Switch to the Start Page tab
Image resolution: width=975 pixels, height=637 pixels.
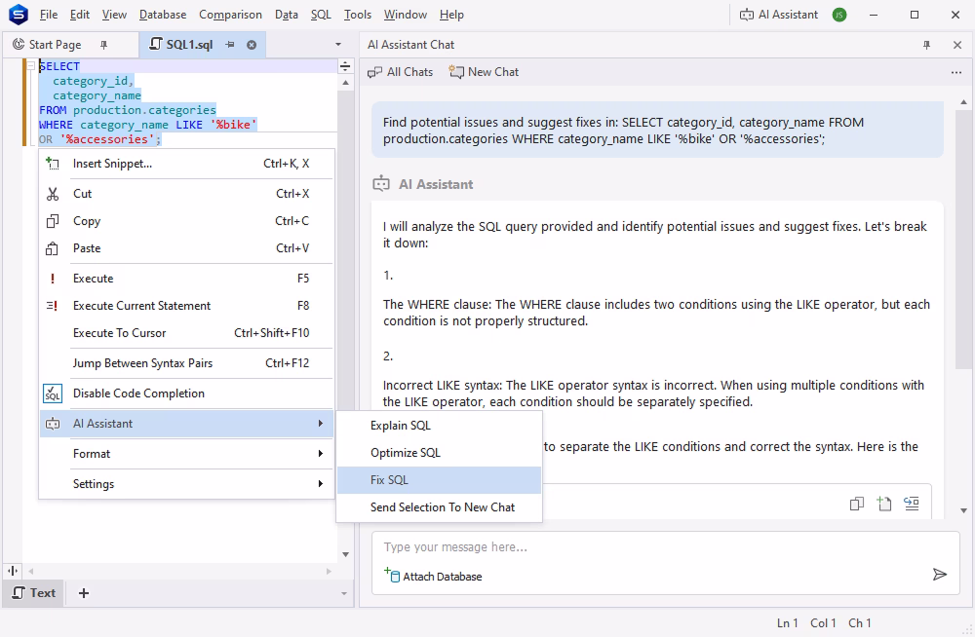coord(55,45)
